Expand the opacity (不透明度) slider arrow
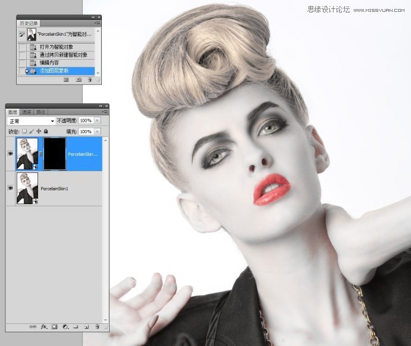The width and height of the screenshot is (411, 346). click(98, 121)
